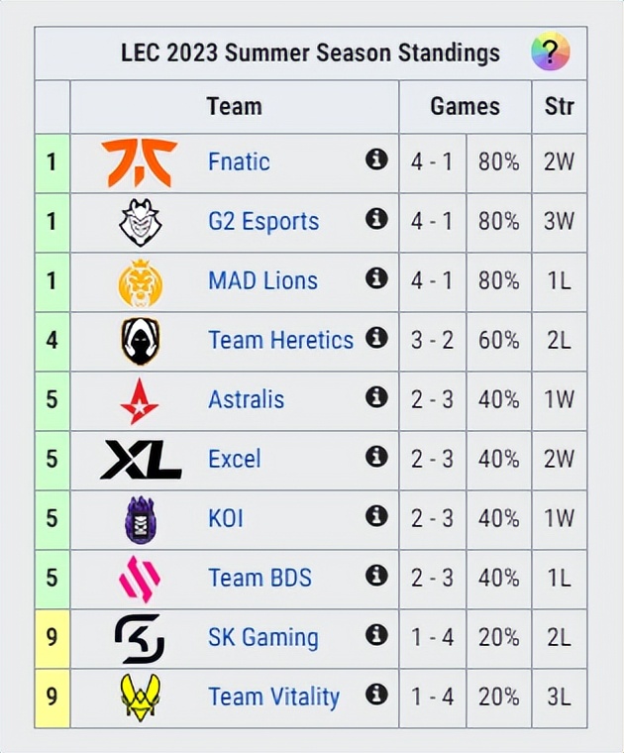
Task: Open the G2 Esports team link
Action: [263, 222]
